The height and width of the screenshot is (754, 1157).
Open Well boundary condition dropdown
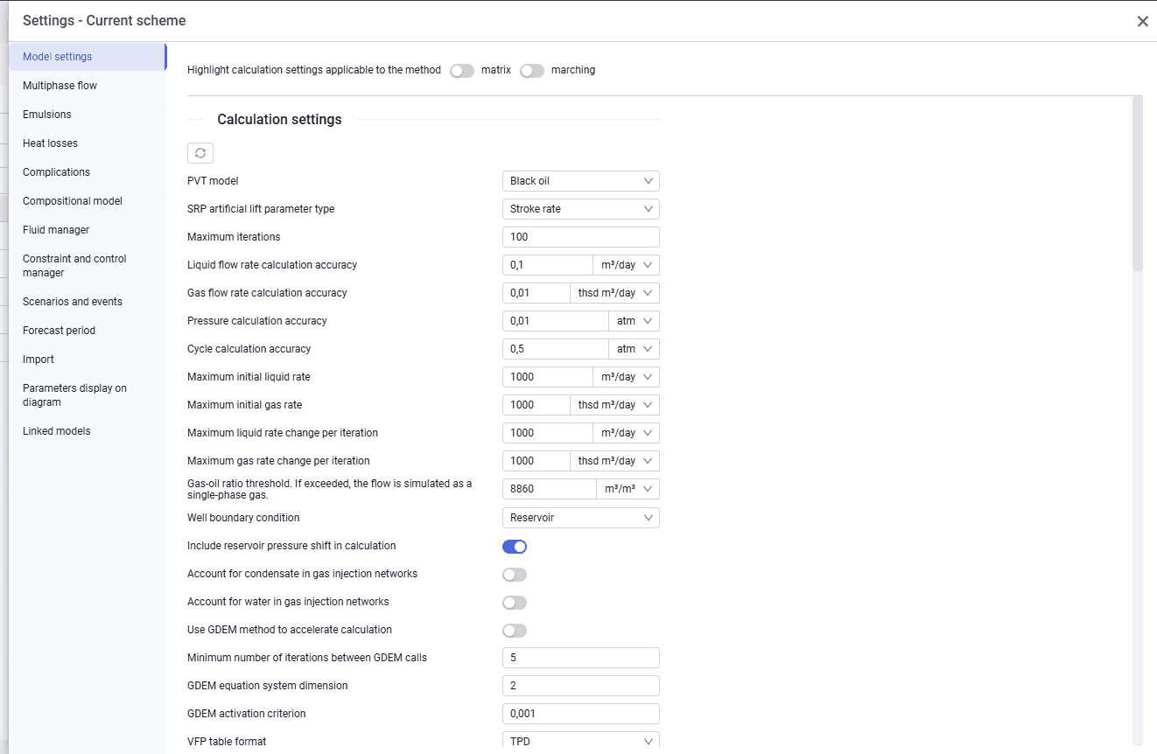(x=581, y=518)
